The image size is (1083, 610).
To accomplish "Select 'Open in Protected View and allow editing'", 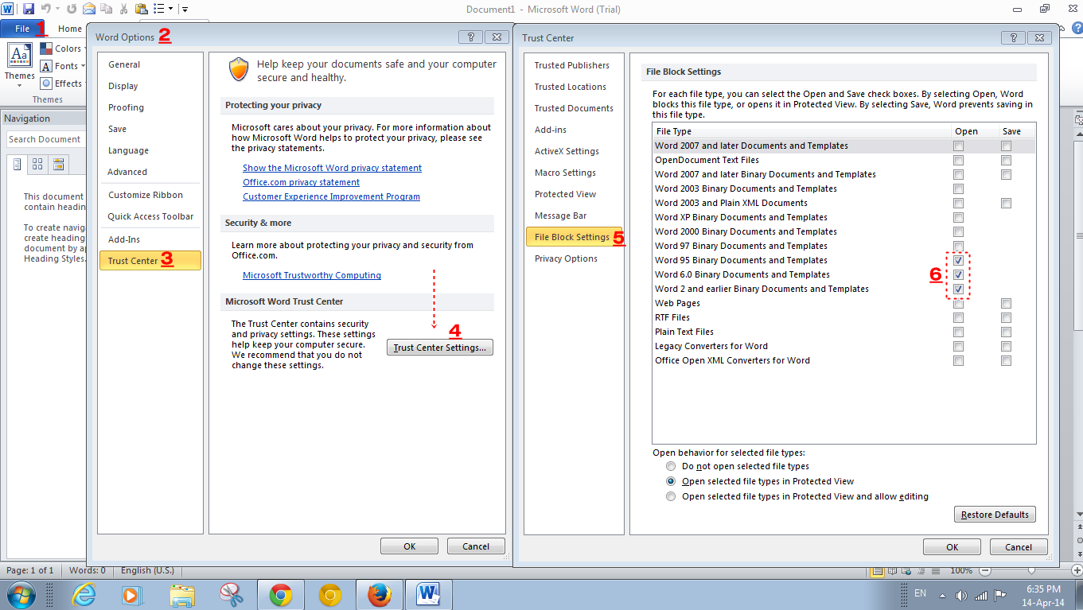I will (671, 496).
